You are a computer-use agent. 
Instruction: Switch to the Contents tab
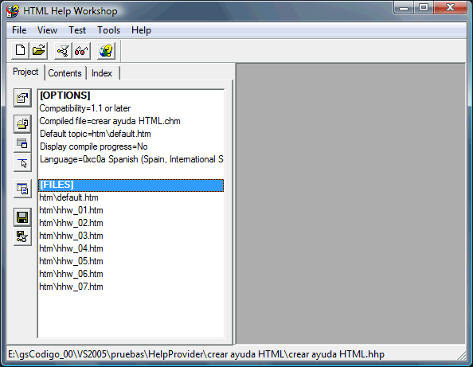(64, 73)
